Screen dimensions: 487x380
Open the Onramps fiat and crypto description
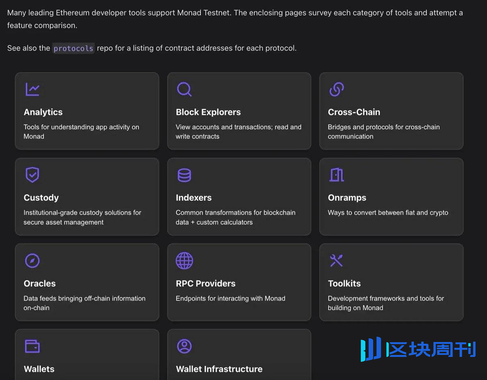[388, 213]
